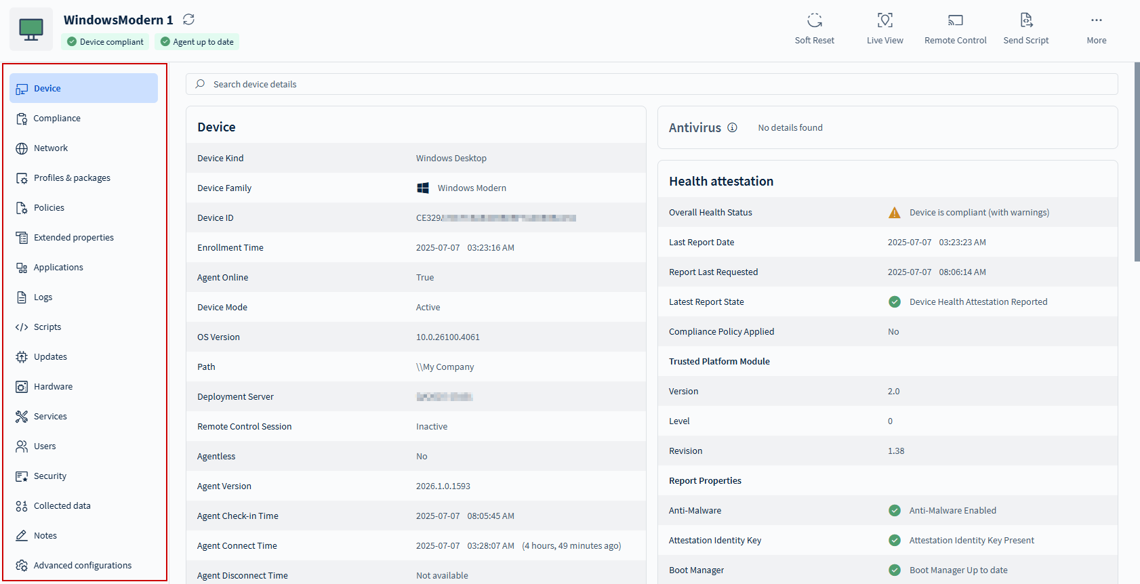Image resolution: width=1140 pixels, height=584 pixels.
Task: Click inside the Search device details field
Action: coord(651,84)
